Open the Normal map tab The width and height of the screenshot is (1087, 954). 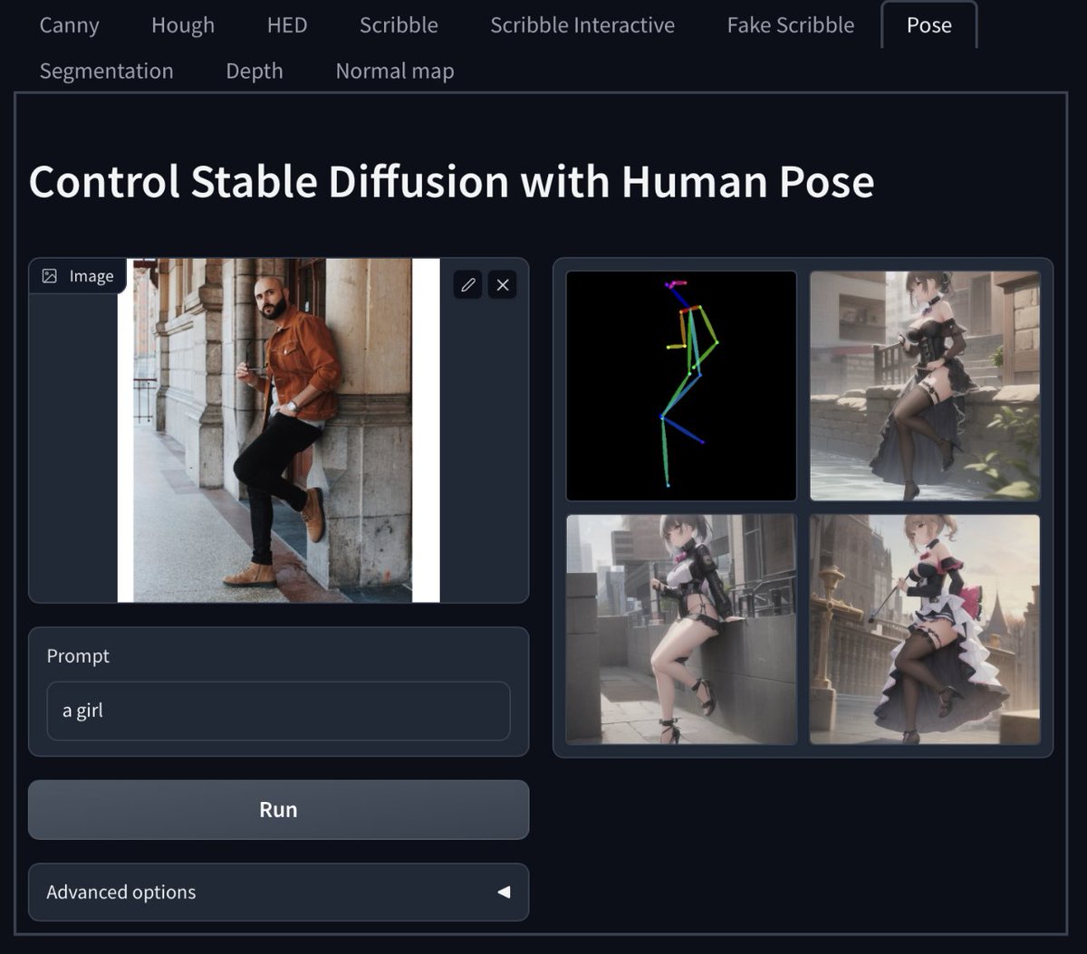(394, 71)
